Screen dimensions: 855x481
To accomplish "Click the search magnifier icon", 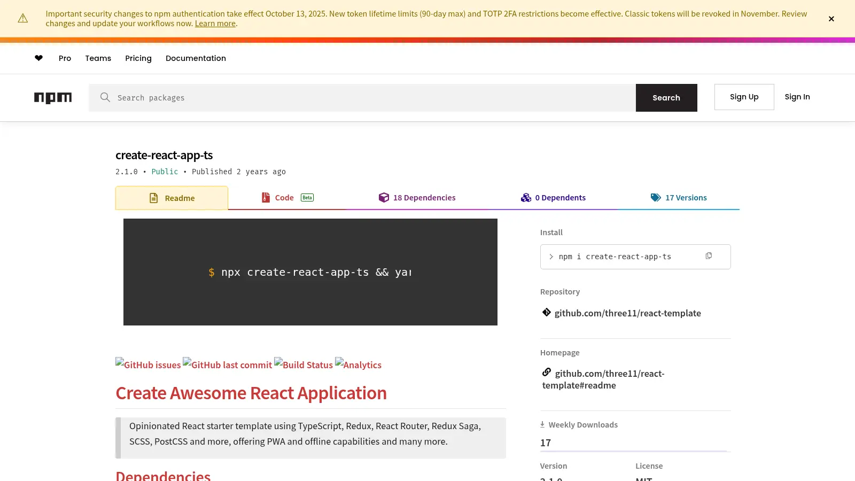I will pos(105,97).
